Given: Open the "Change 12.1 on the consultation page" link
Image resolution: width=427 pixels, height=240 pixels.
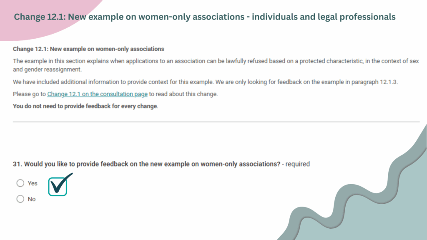Looking at the screenshot, I should tap(97, 94).
